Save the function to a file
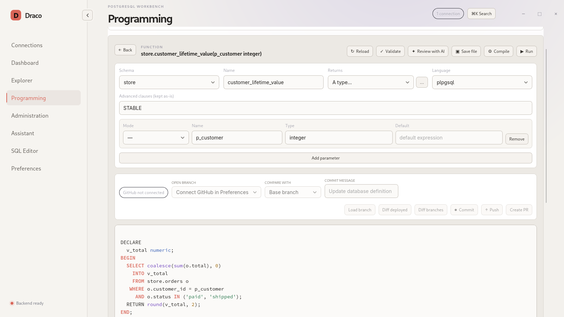564x317 pixels. 466,51
